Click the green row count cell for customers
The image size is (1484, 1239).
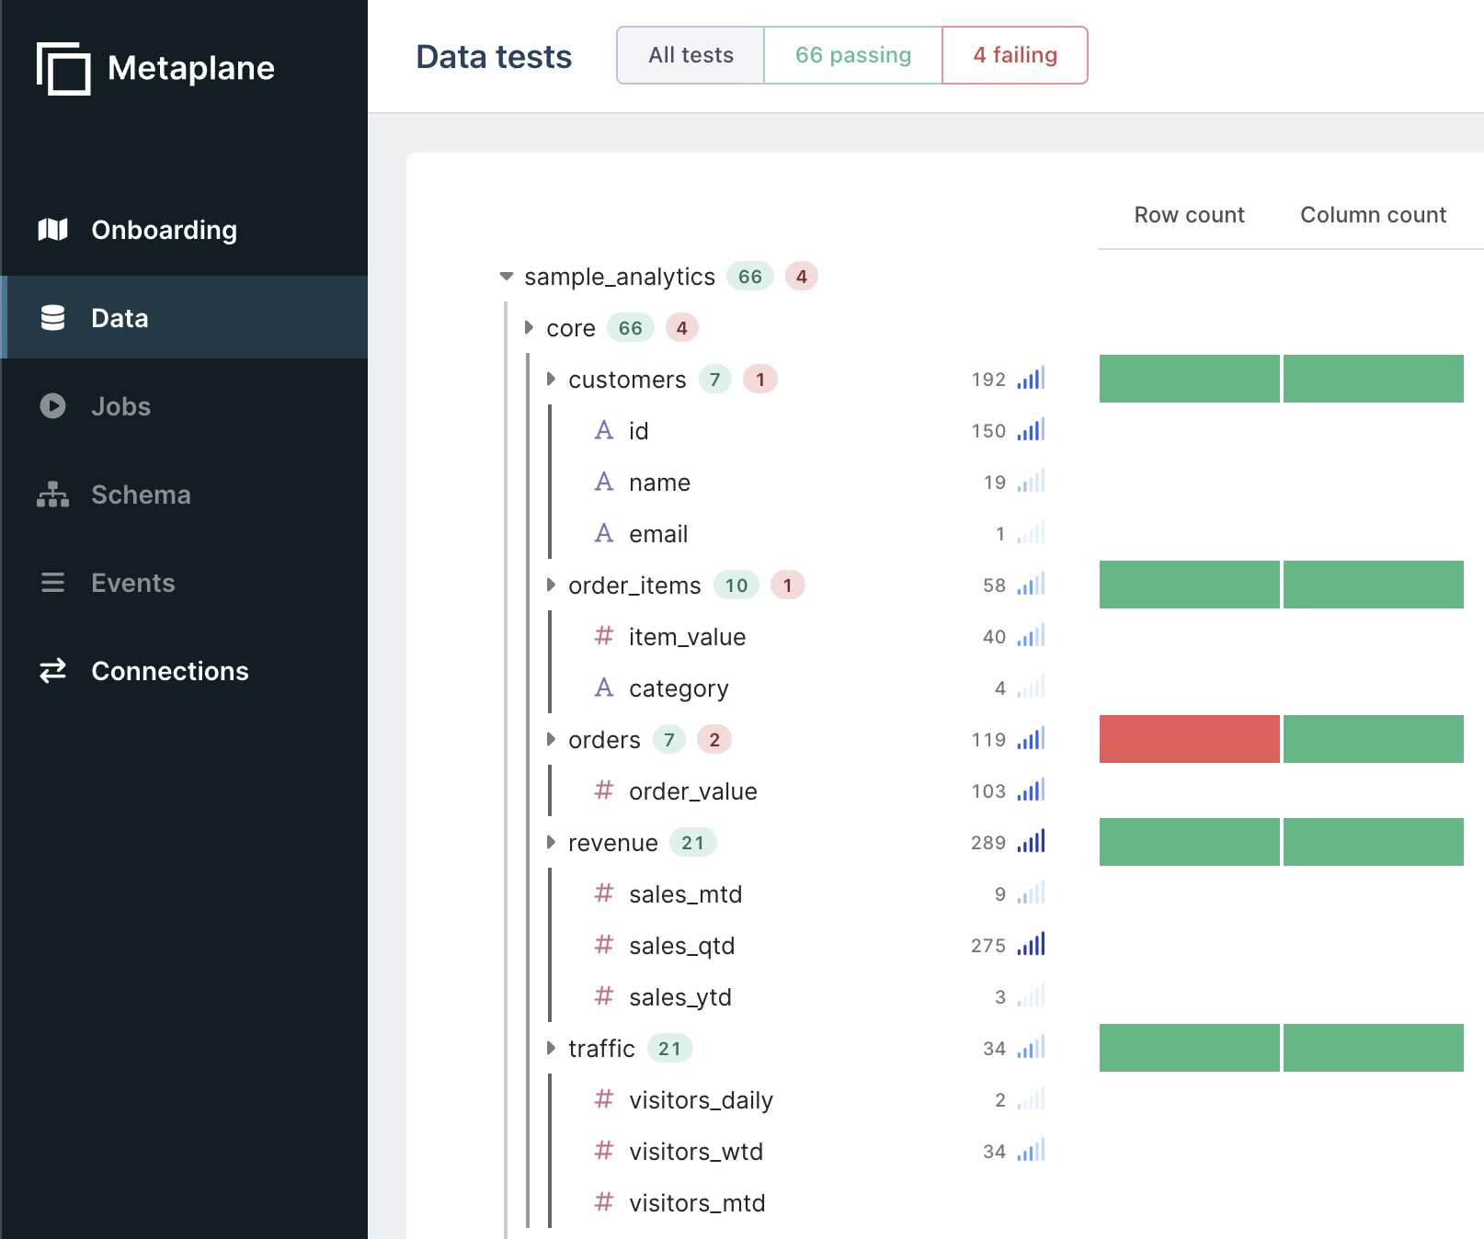point(1189,379)
